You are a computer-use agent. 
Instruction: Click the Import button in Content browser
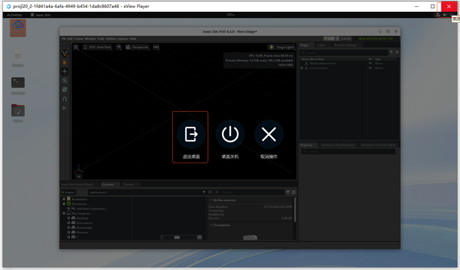coord(68,192)
